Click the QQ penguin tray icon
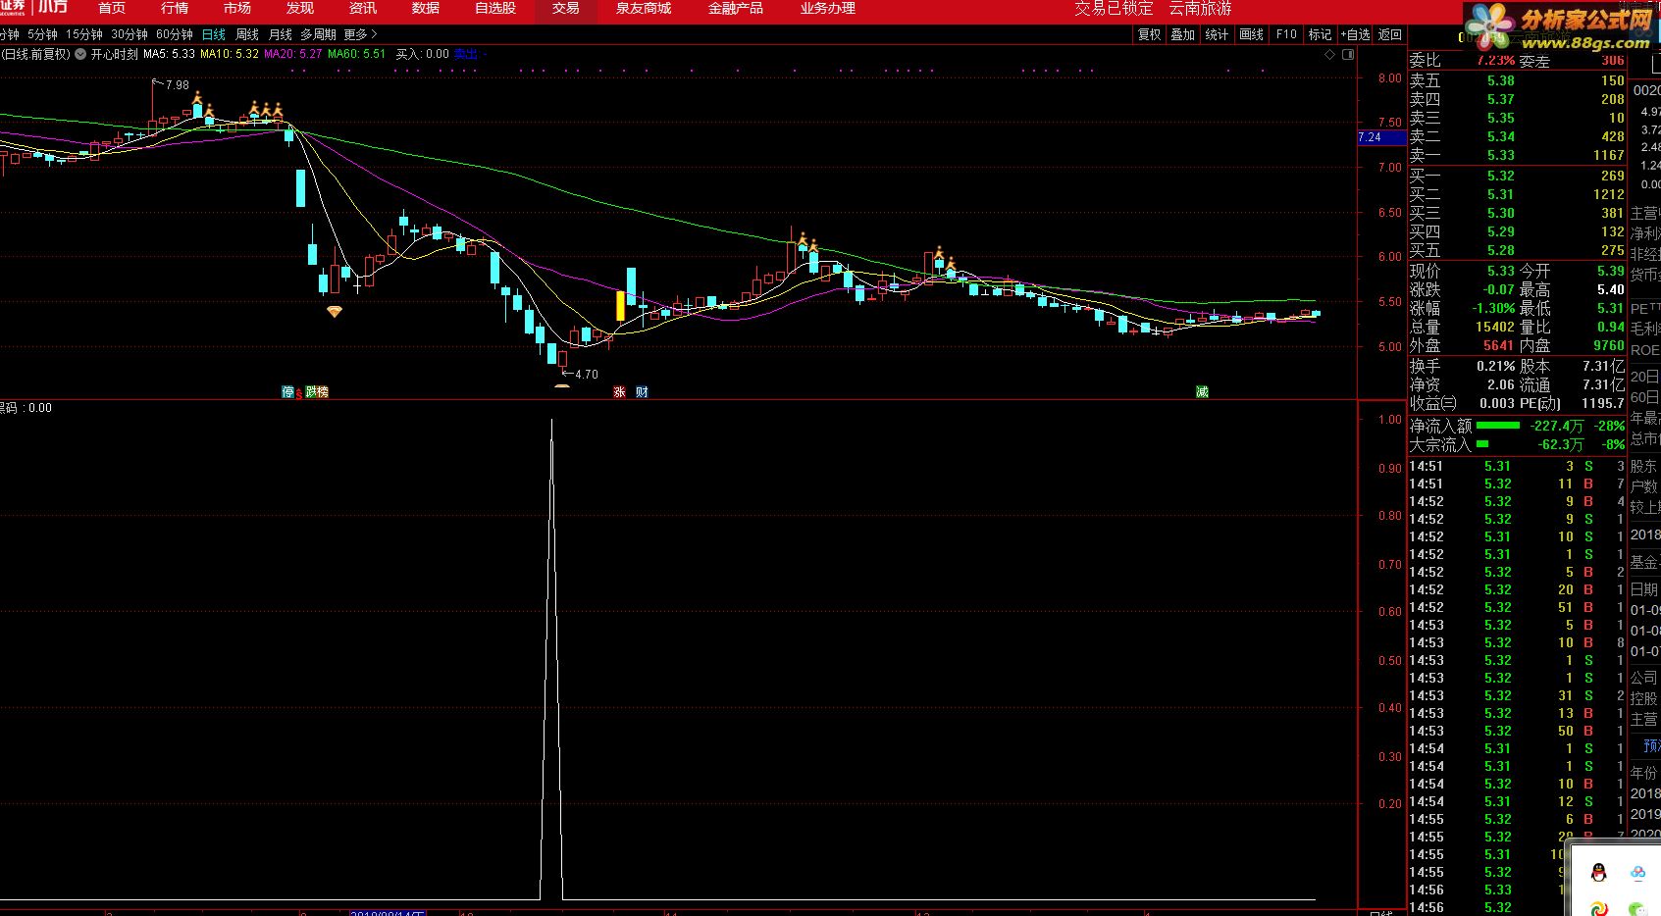The height and width of the screenshot is (916, 1661). pyautogui.click(x=1598, y=872)
